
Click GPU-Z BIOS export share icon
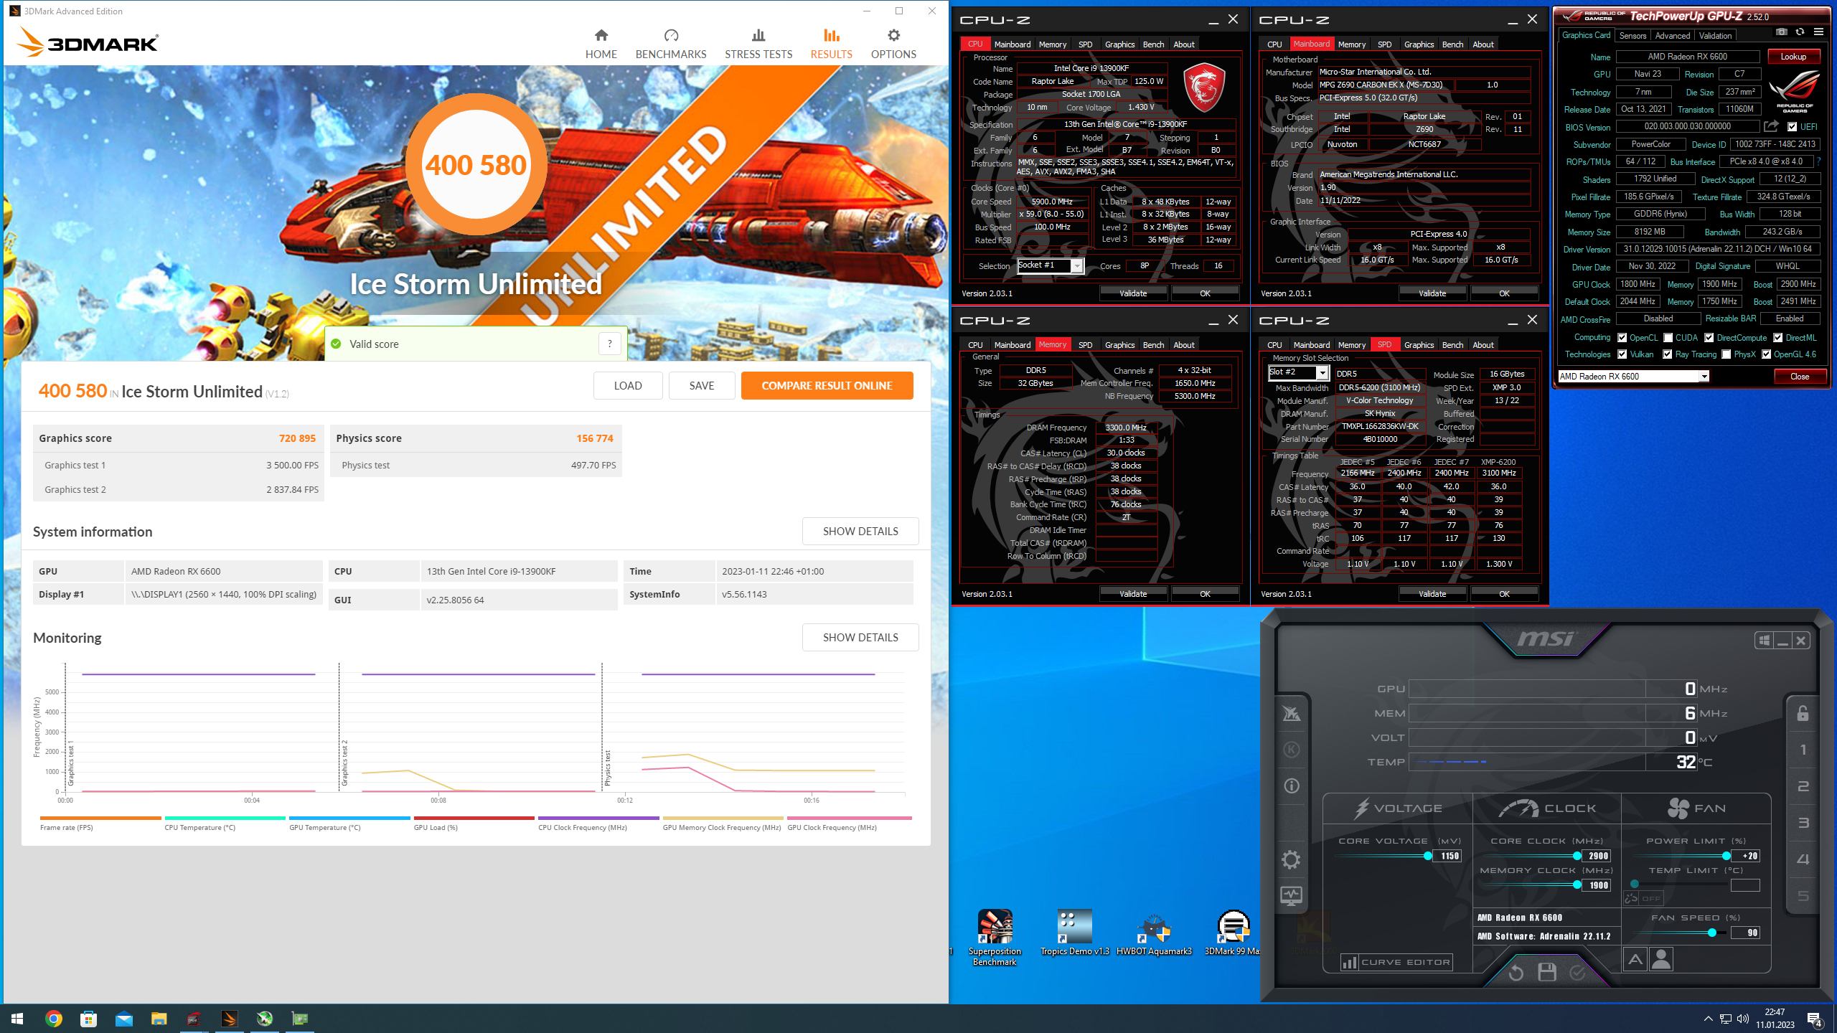click(1771, 126)
